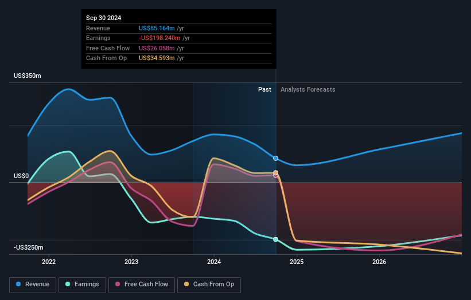Click the Cash From Op label in tooltip
The width and height of the screenshot is (471, 300).
click(106, 58)
